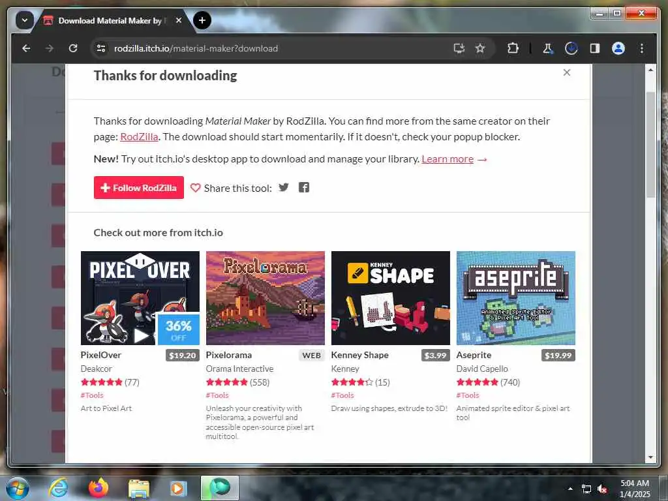
Task: Click #Tools tag under Kenney Shape
Action: 342,395
